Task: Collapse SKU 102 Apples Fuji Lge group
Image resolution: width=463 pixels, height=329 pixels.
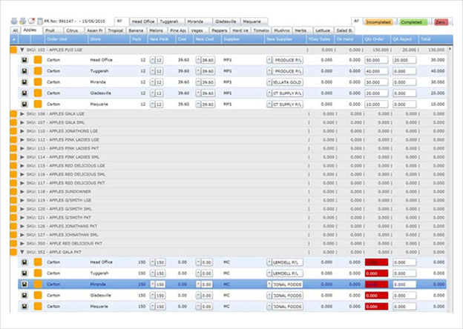Action: click(x=22, y=50)
